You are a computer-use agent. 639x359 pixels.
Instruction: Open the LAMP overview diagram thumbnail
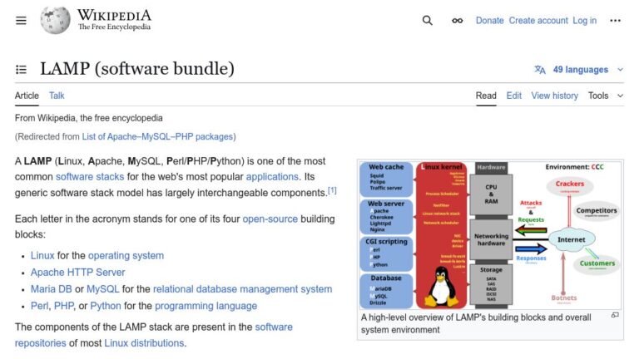click(490, 235)
